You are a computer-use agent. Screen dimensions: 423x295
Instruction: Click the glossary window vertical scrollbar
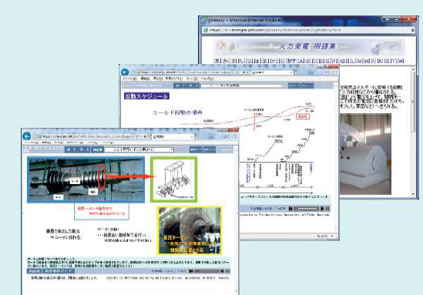[x=413, y=131]
